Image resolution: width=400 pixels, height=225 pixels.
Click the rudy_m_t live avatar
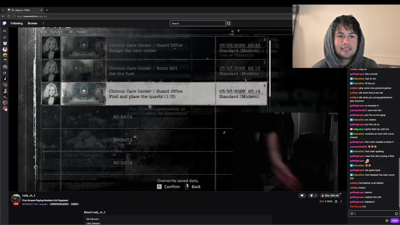(16, 199)
